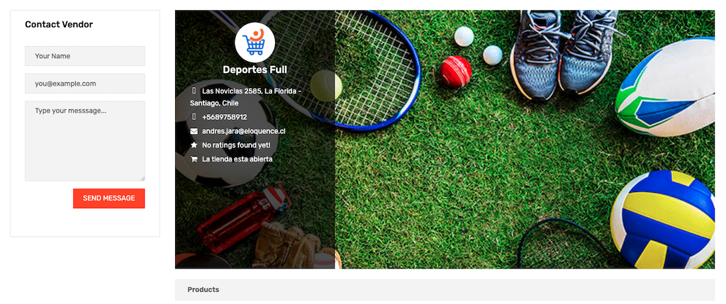This screenshot has height=304, width=726.
Task: Click the phone icon beside +5689758912
Action: click(x=194, y=117)
